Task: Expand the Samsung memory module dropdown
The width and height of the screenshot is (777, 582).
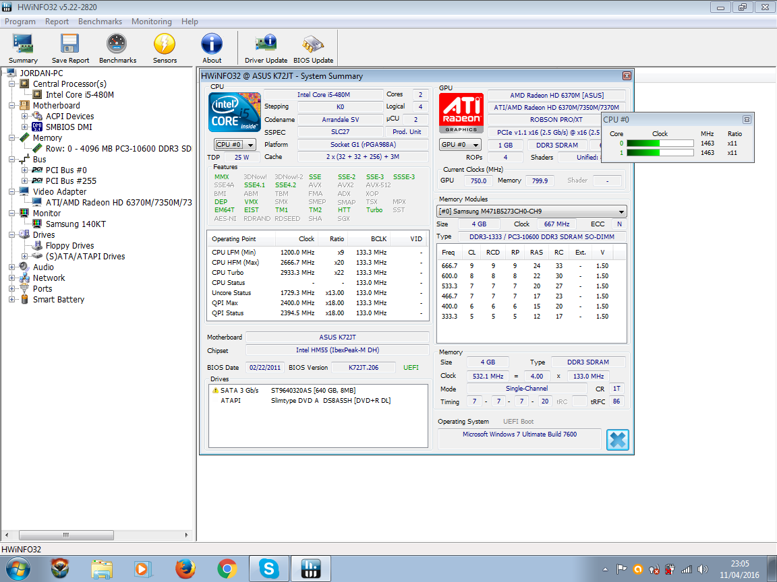Action: (531, 212)
